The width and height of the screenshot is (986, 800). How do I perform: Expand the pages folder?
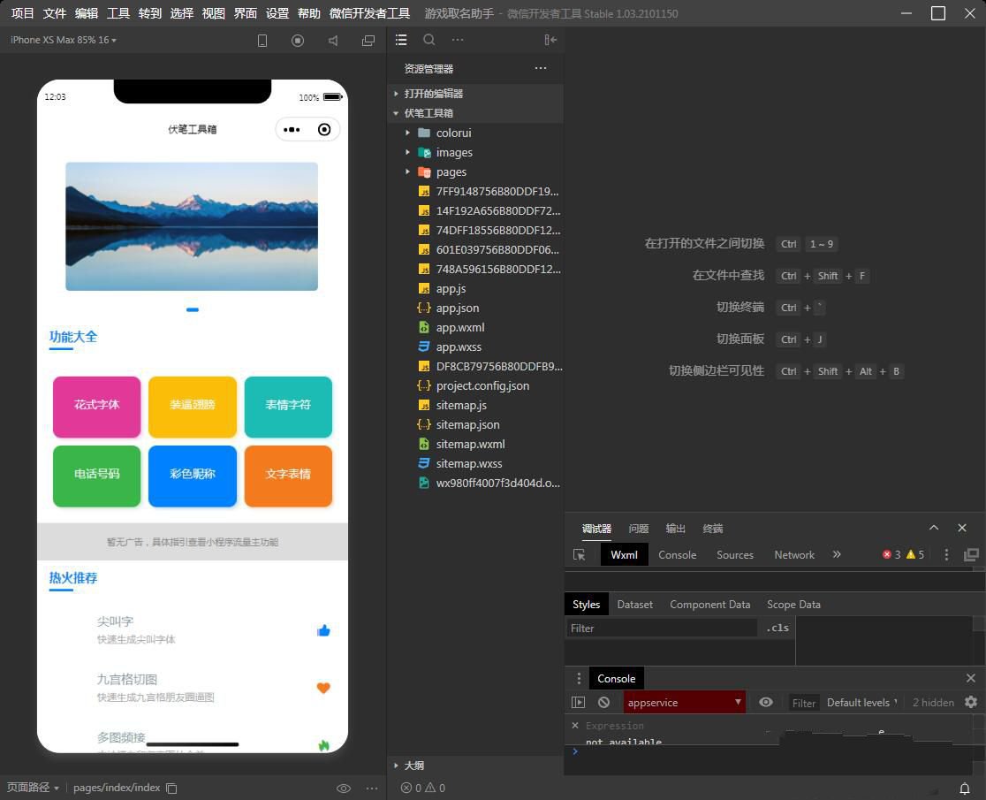click(x=475, y=171)
